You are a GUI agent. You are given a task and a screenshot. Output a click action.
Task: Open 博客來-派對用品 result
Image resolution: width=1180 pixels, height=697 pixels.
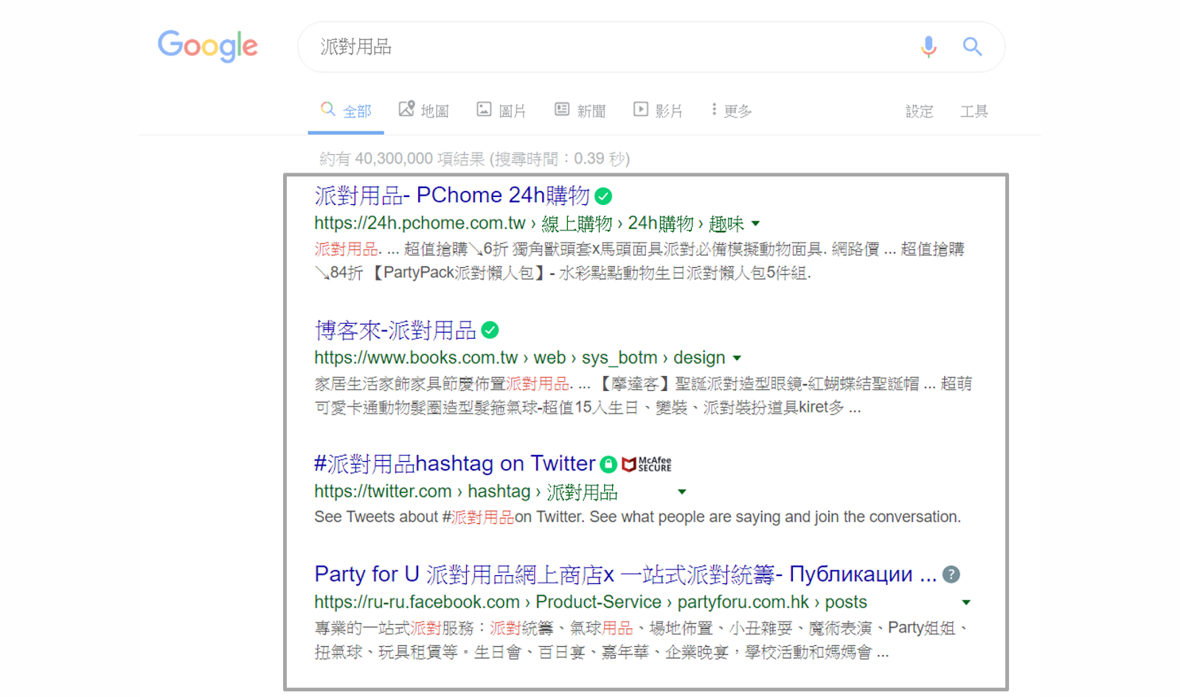coord(395,330)
